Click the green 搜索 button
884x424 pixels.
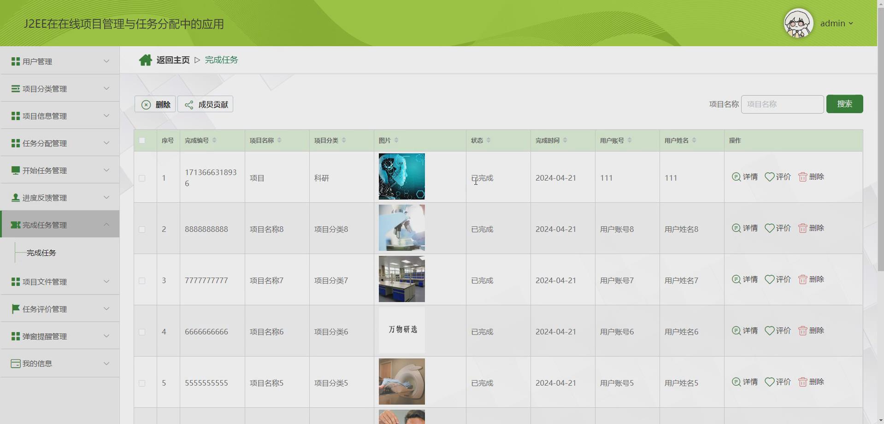pos(844,104)
